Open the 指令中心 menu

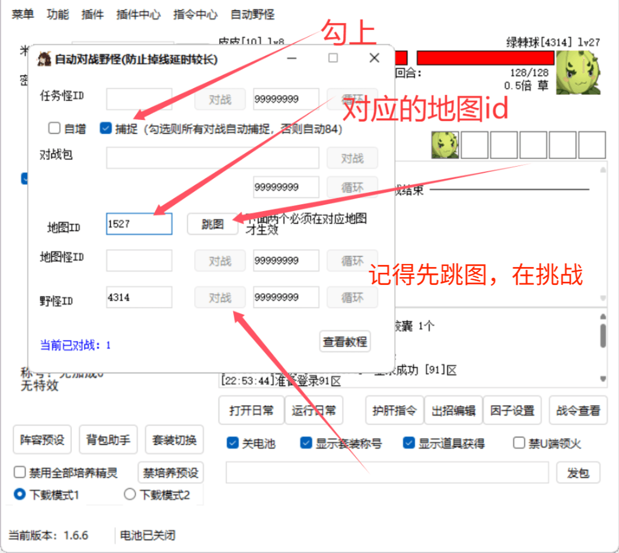[x=195, y=15]
